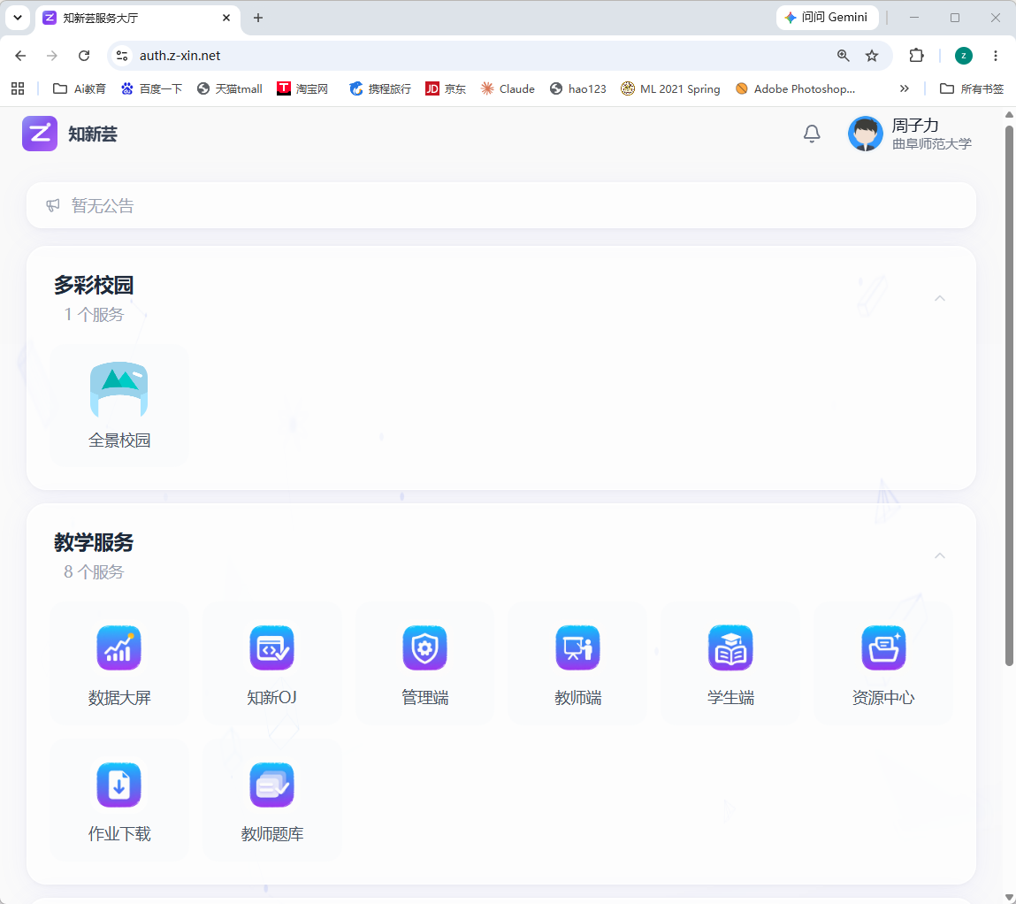Click the page vertical scrollbar thumb

[1009, 395]
